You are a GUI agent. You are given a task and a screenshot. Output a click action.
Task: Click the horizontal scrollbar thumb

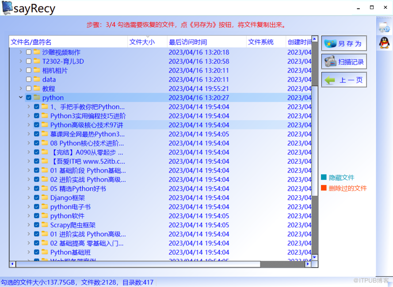[138, 264]
